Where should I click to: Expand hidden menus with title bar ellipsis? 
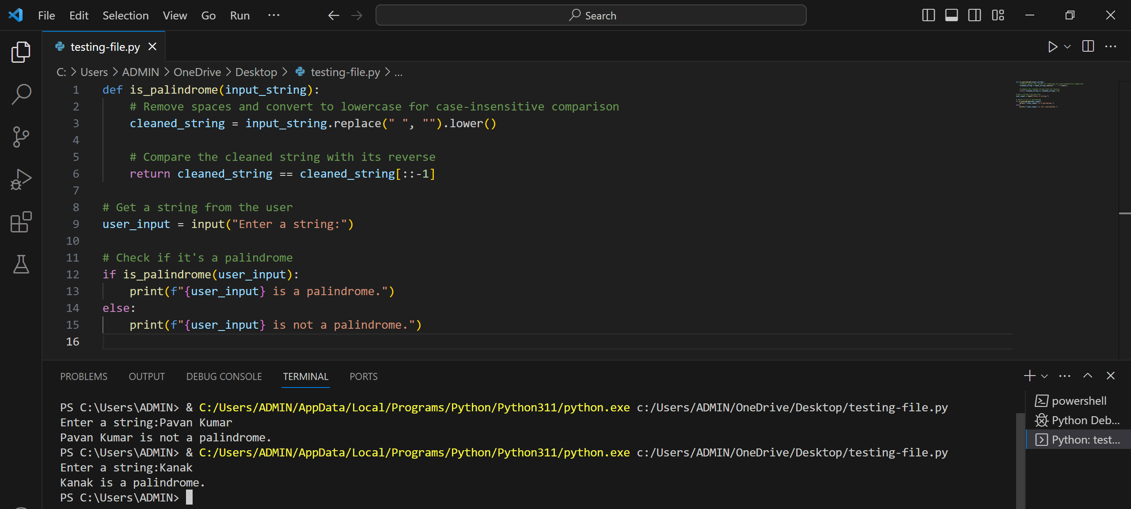(274, 15)
